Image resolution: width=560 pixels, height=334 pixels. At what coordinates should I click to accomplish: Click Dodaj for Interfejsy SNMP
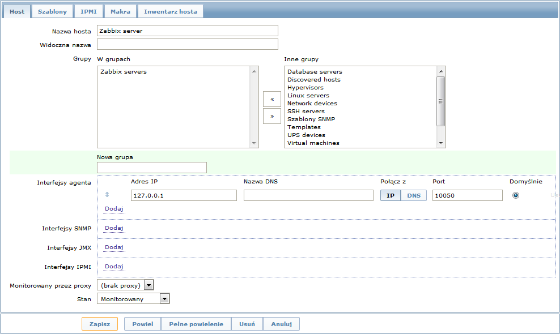click(114, 228)
